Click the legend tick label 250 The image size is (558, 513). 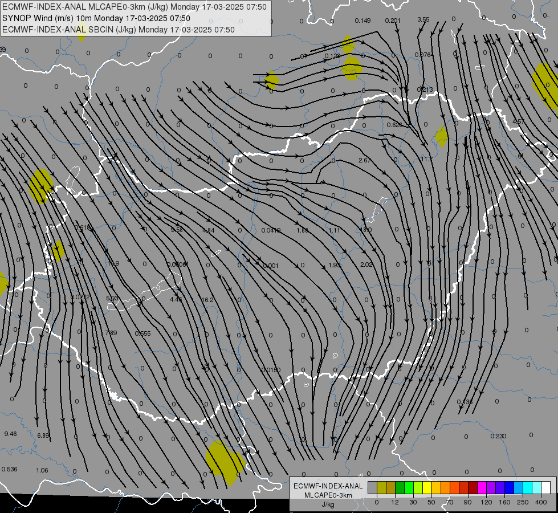[523, 502]
